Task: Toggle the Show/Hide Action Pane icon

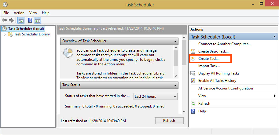Action: 38,20
